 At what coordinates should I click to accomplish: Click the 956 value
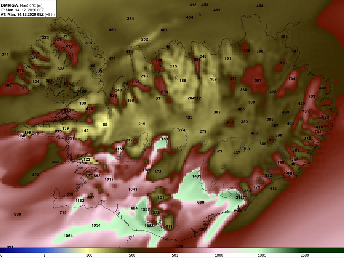(82, 163)
